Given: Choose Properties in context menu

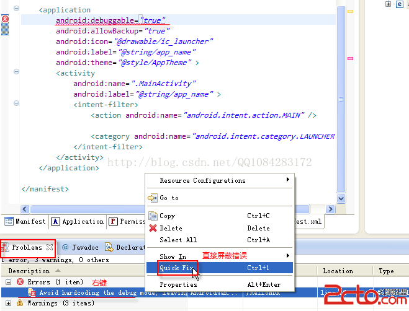Looking at the screenshot, I should [219, 284].
